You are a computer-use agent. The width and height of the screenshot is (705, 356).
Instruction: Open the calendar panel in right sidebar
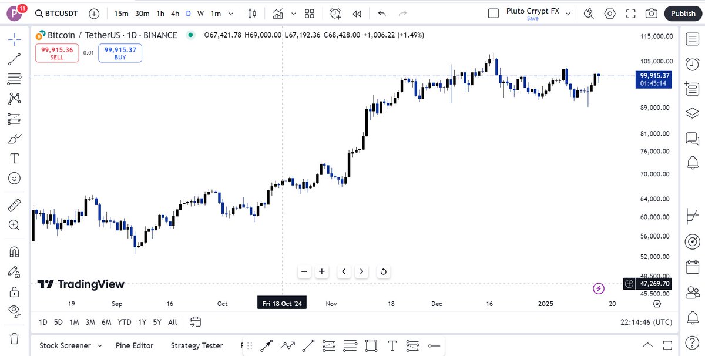pyautogui.click(x=692, y=266)
